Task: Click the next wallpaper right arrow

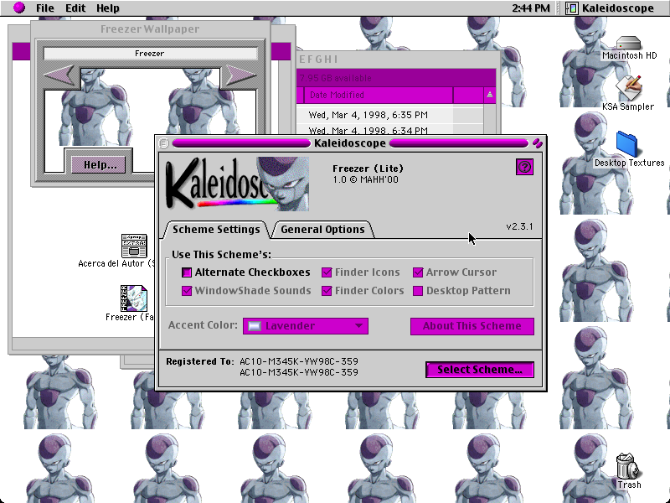Action: 240,75
